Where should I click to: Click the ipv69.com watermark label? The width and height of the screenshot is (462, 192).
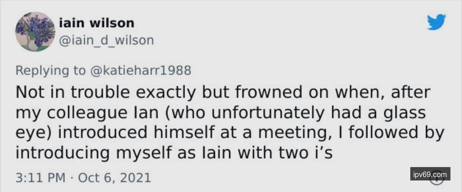[430, 174]
